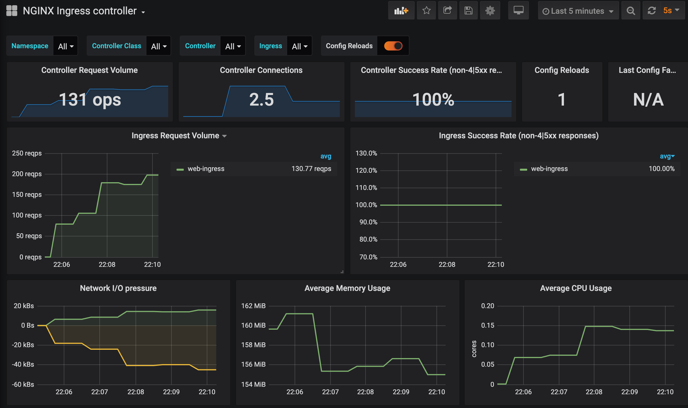Image resolution: width=688 pixels, height=408 pixels.
Task: Save the dashboard with floppy icon
Action: point(469,11)
